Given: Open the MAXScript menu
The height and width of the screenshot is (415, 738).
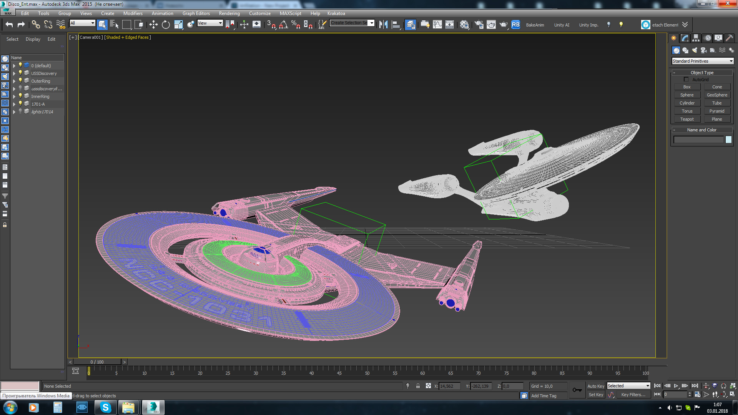Looking at the screenshot, I should (291, 13).
